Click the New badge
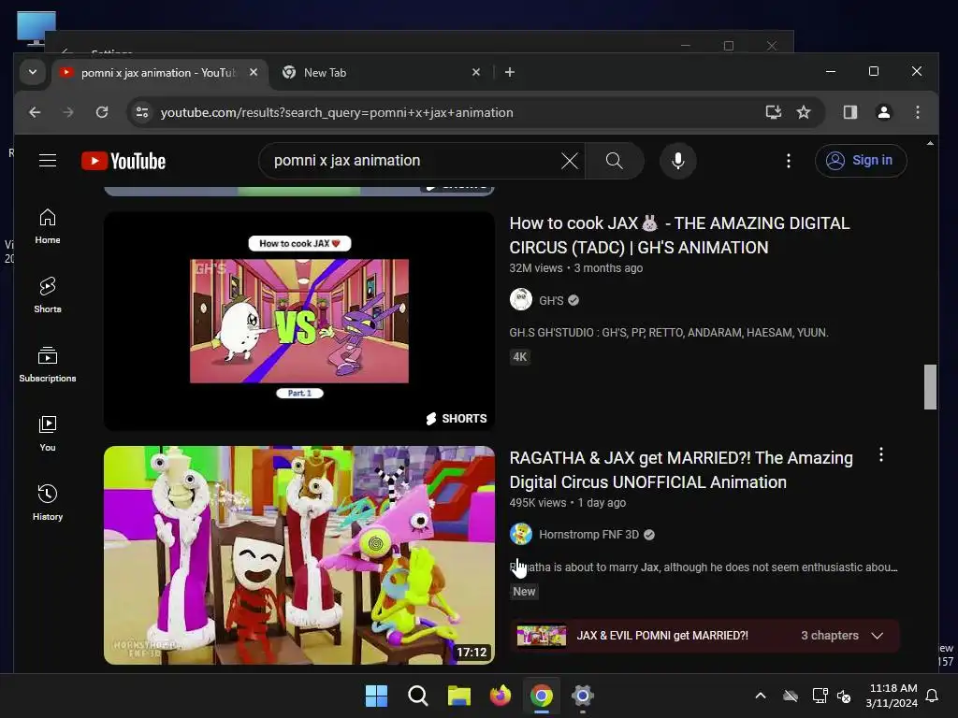This screenshot has height=718, width=958. pyautogui.click(x=524, y=592)
